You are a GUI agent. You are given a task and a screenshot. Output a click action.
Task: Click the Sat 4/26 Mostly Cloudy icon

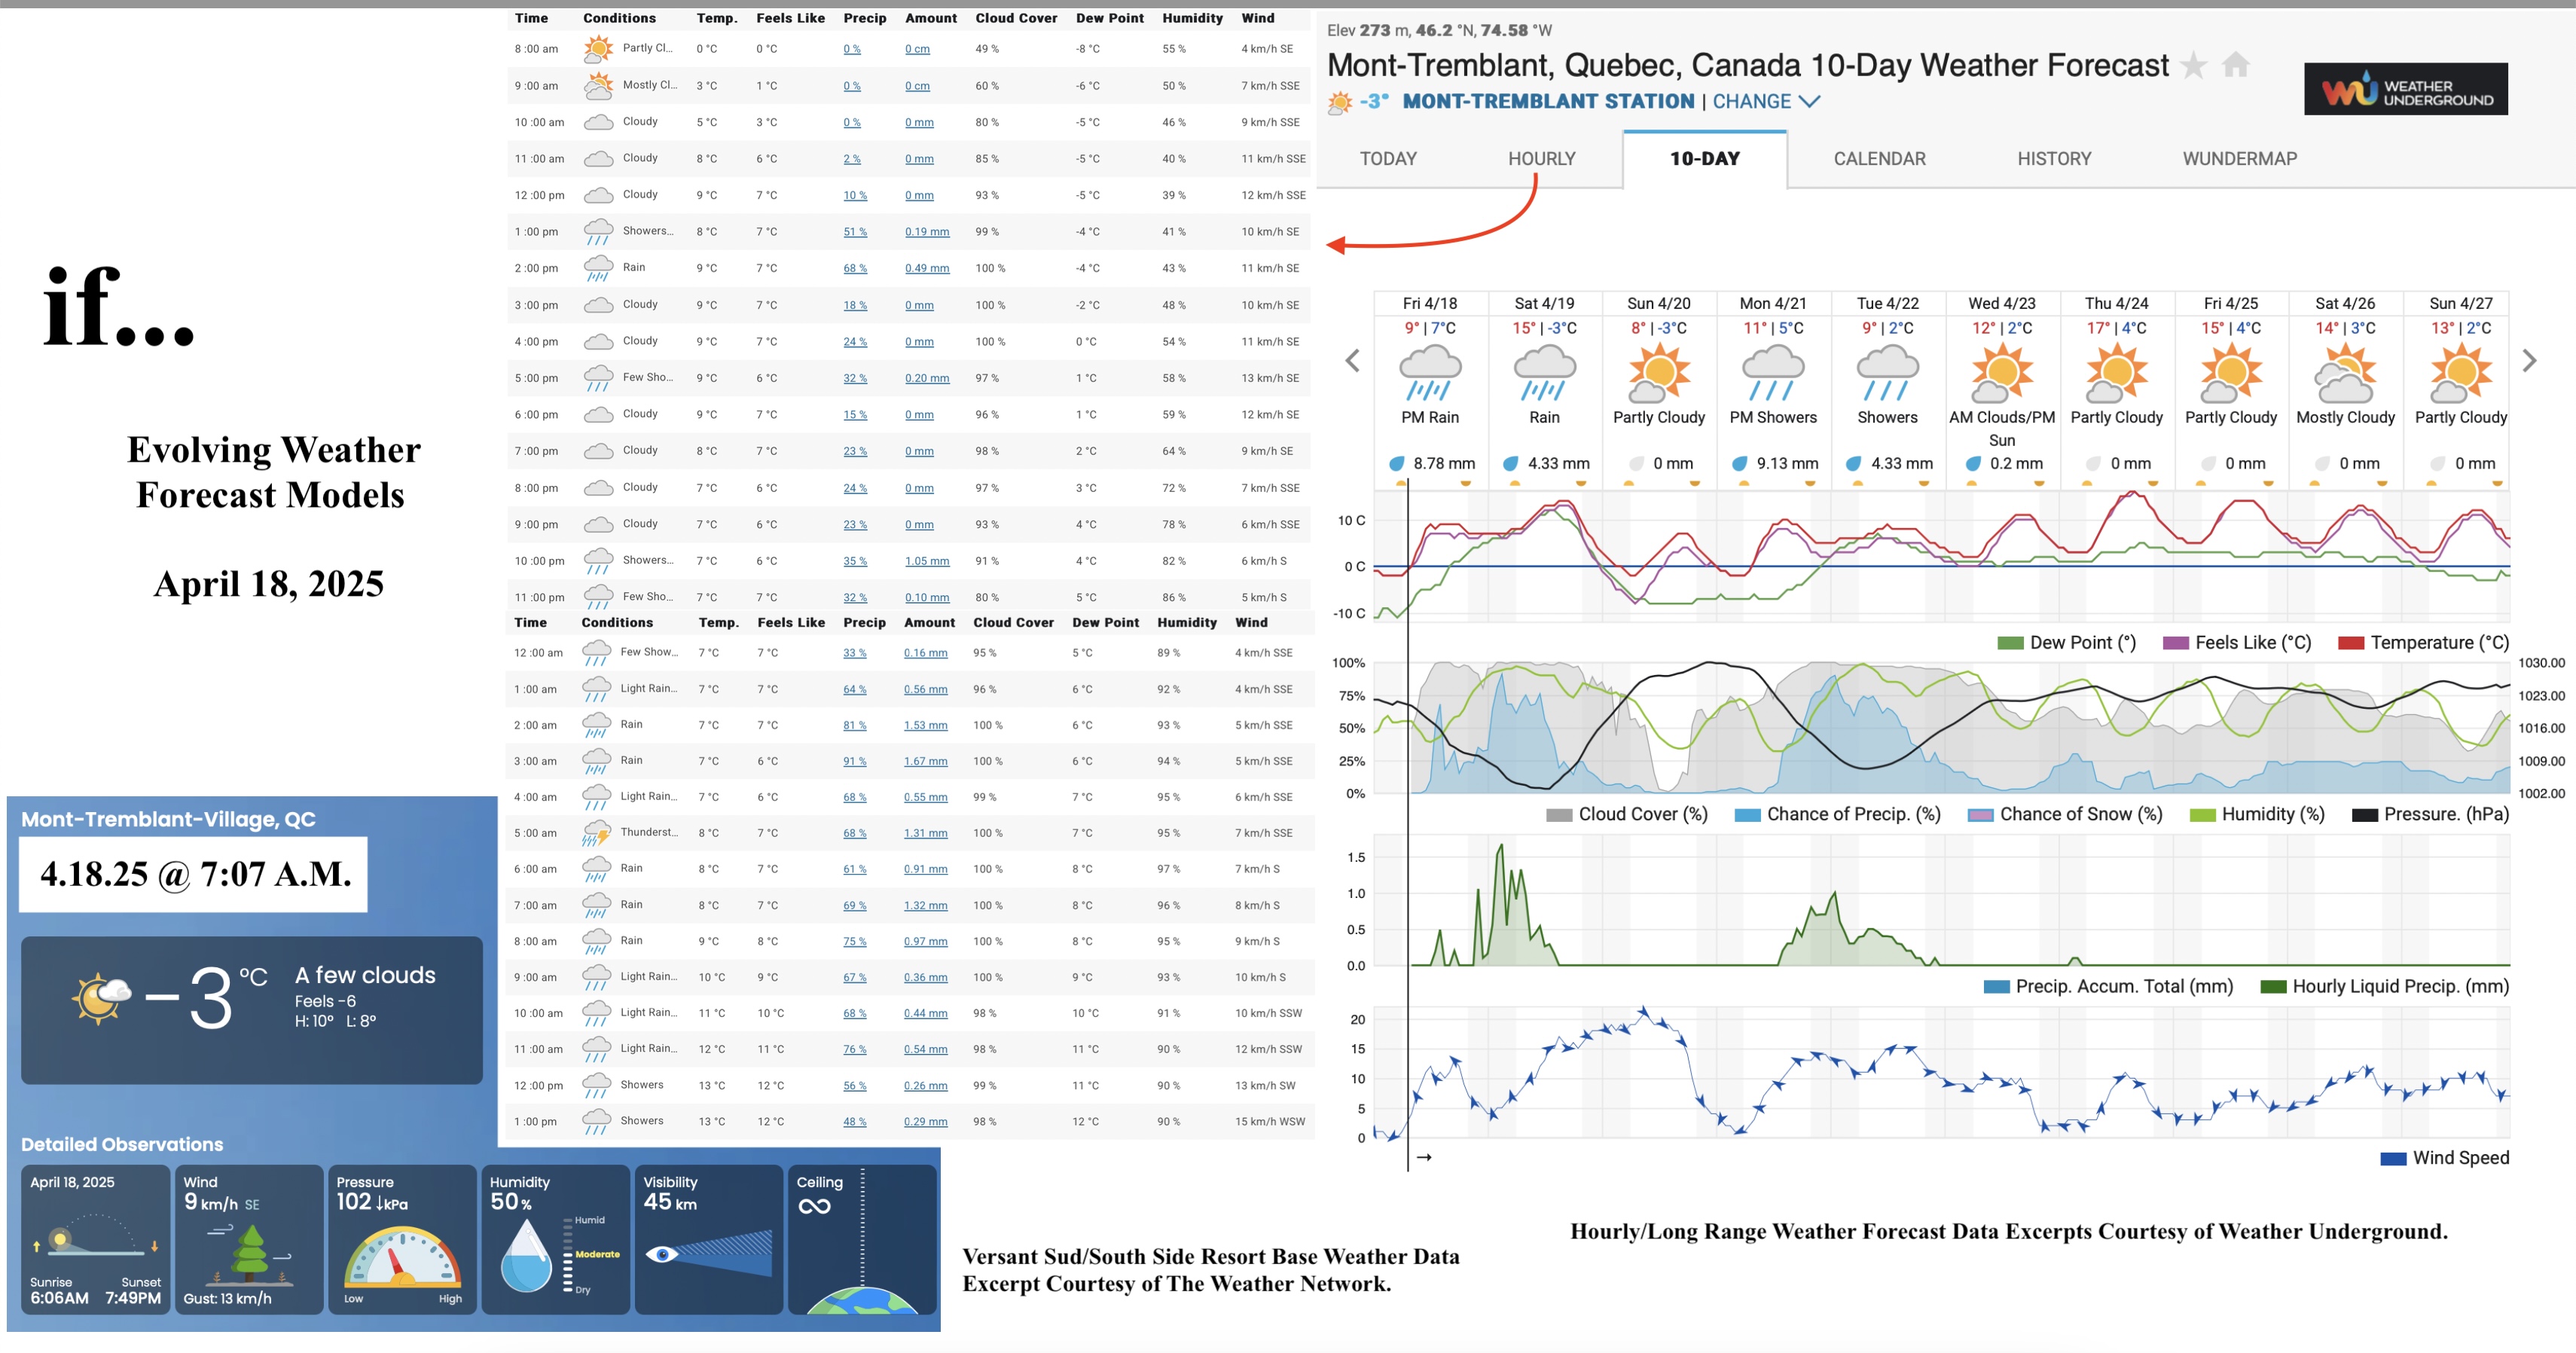tap(2345, 372)
